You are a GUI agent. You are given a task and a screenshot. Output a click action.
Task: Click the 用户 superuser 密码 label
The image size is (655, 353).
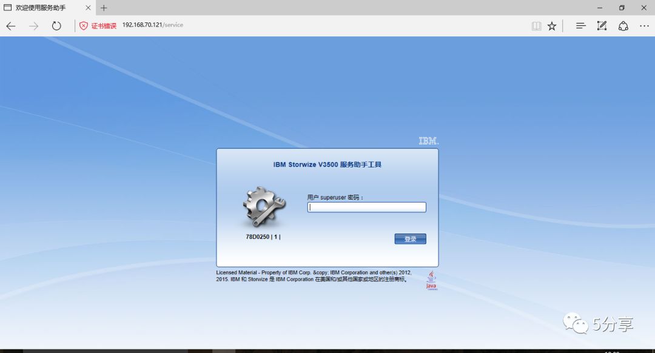(335, 197)
